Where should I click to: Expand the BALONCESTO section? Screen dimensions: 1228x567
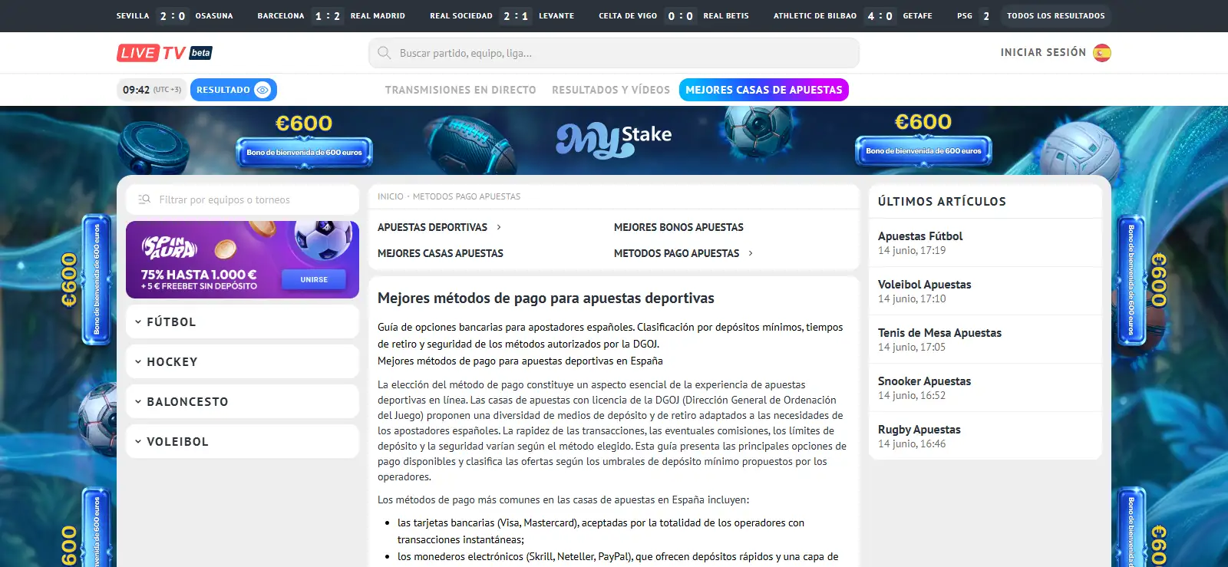click(x=243, y=401)
